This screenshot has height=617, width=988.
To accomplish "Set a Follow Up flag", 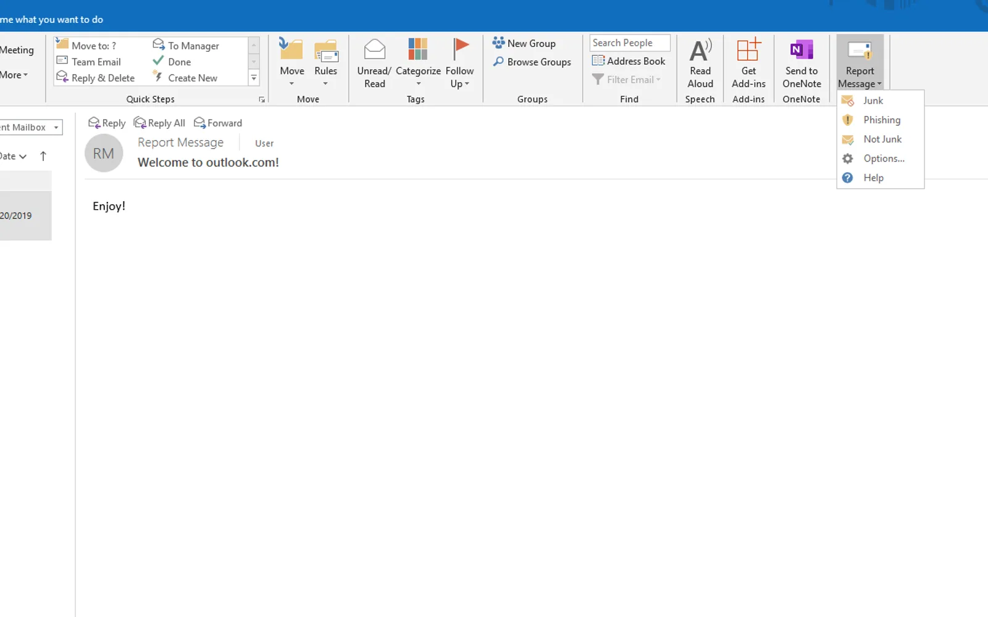I will pyautogui.click(x=459, y=63).
